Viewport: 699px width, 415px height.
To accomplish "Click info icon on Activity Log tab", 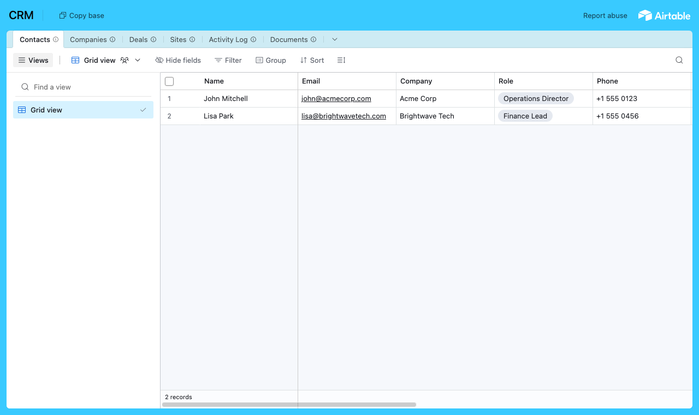I will (253, 39).
